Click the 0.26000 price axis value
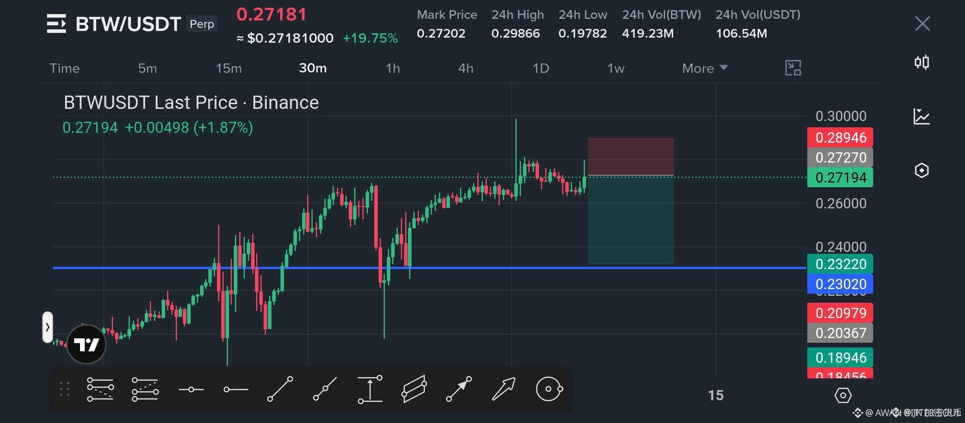The image size is (965, 423). coord(841,203)
